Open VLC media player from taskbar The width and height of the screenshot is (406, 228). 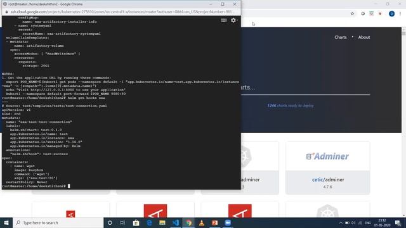(x=202, y=222)
